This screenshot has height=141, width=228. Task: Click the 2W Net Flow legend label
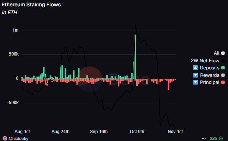pyautogui.click(x=205, y=61)
